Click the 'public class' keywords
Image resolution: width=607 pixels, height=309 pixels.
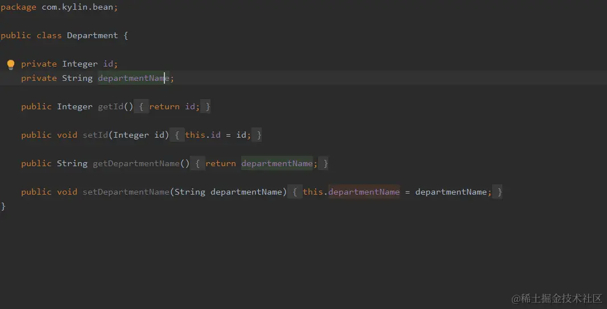31,36
